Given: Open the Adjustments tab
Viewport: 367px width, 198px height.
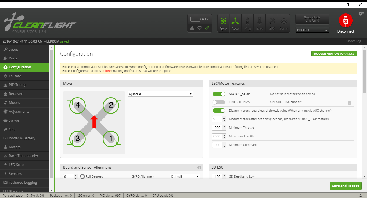Looking at the screenshot, I should coord(25,111).
